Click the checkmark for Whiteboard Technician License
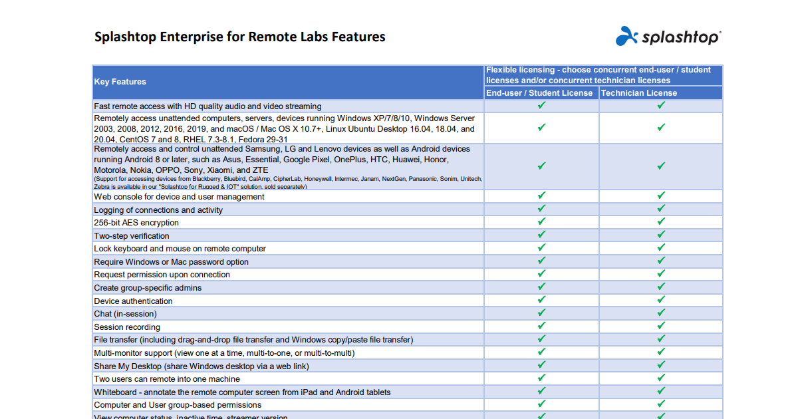Image resolution: width=798 pixels, height=419 pixels. point(660,391)
